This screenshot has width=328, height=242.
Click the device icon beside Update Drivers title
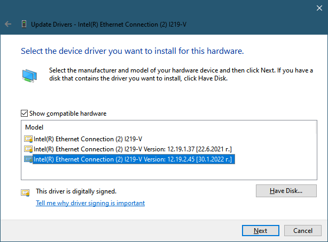(x=24, y=24)
